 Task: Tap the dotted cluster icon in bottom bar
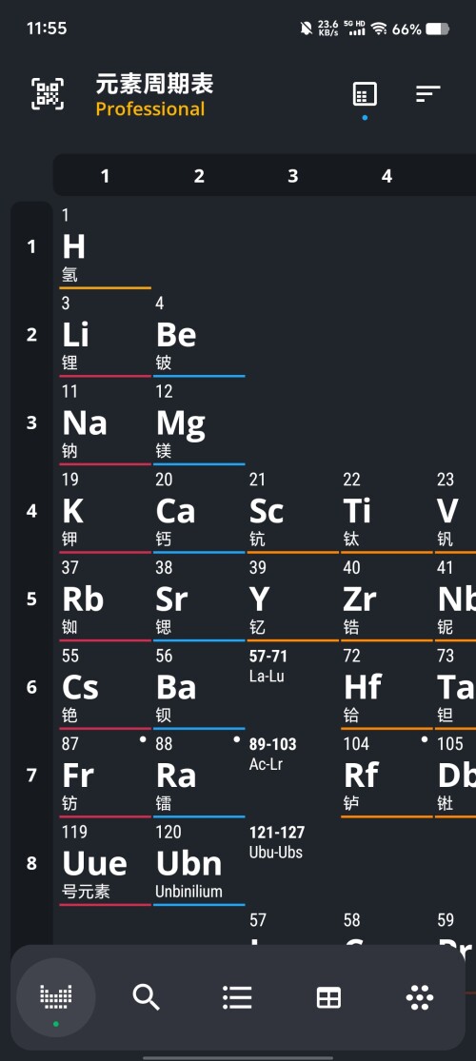click(x=419, y=996)
